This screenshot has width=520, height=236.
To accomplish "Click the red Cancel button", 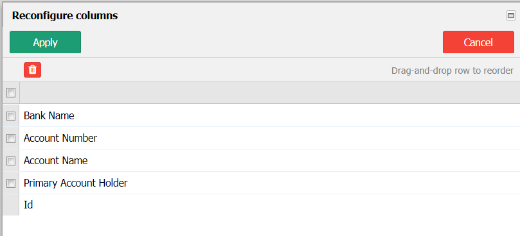I will tap(478, 42).
